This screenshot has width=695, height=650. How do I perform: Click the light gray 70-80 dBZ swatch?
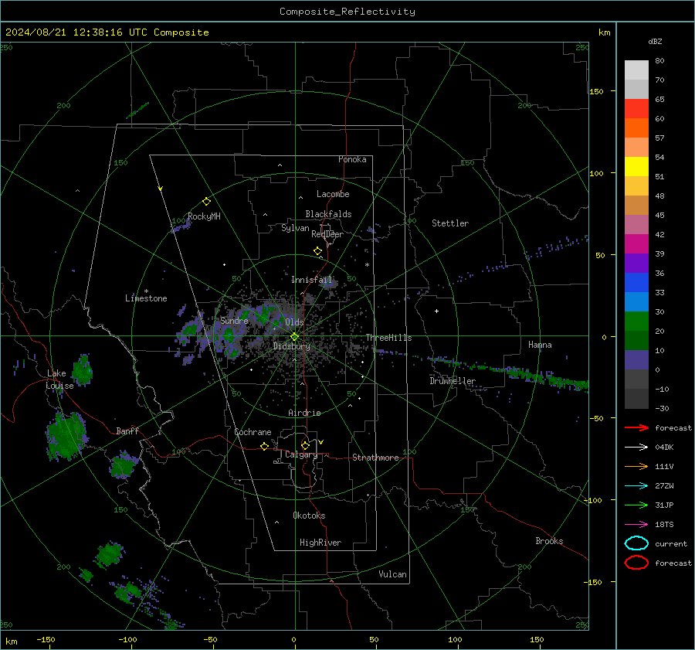tap(636, 70)
